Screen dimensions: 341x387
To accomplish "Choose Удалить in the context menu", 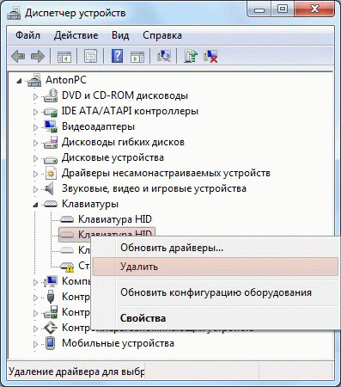I will tap(216, 267).
